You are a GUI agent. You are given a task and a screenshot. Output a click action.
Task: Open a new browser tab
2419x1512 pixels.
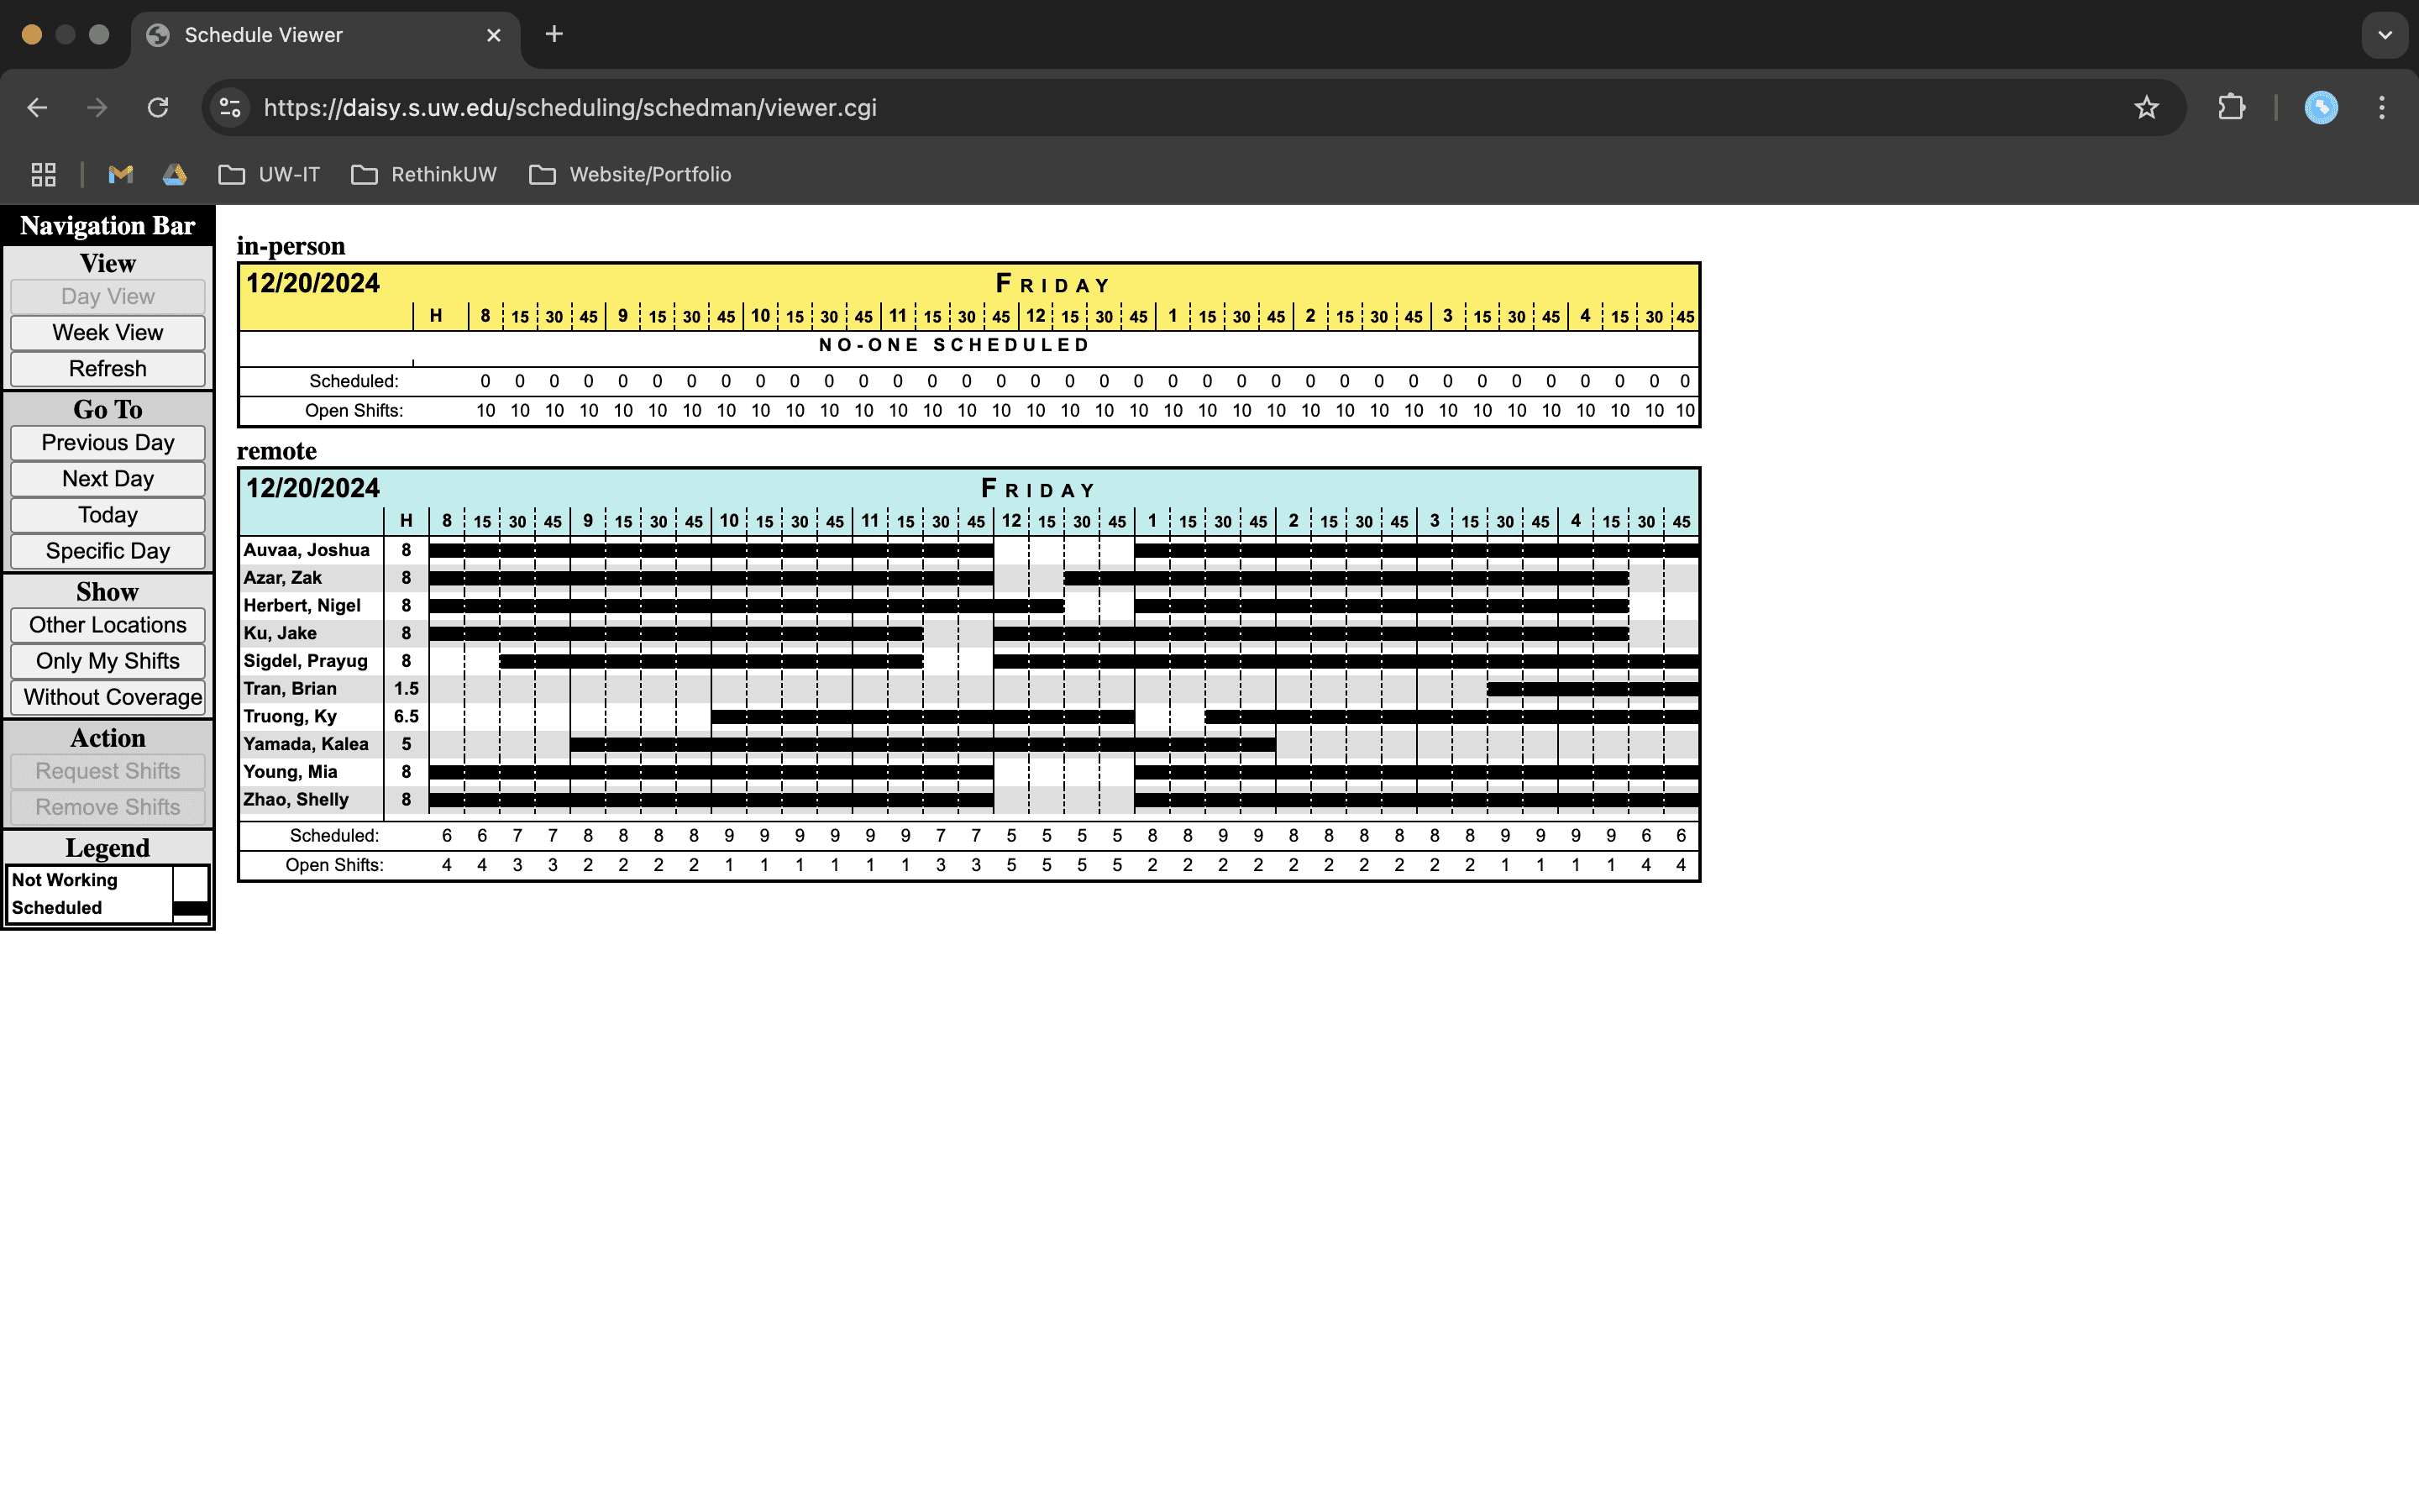[554, 35]
